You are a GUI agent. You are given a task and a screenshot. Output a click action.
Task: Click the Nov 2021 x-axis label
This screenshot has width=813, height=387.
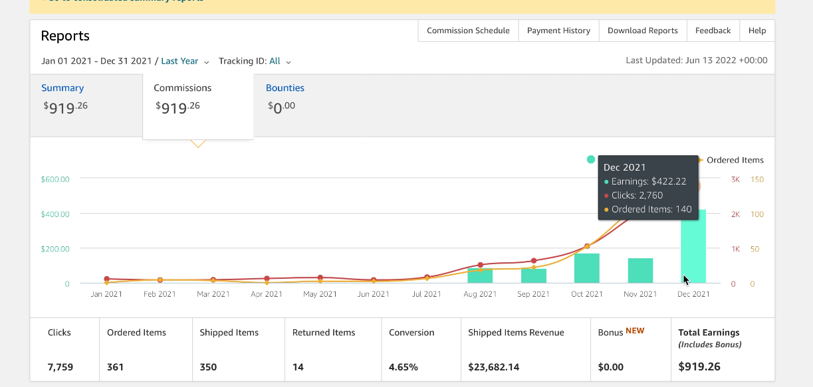(x=640, y=294)
